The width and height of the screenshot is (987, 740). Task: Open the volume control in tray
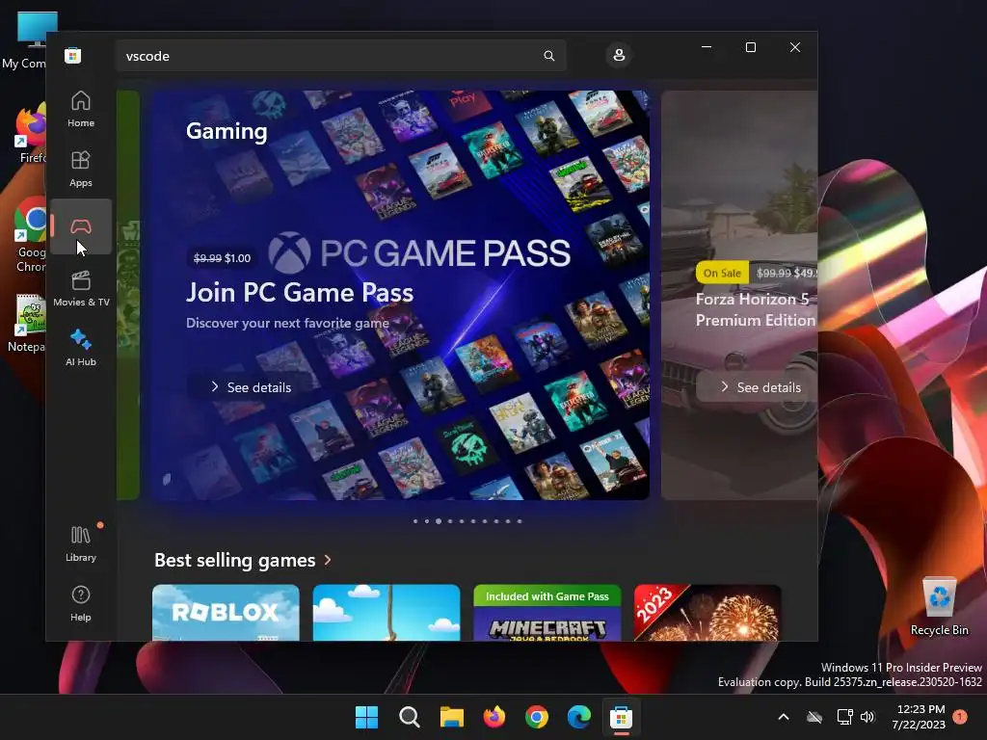867,717
